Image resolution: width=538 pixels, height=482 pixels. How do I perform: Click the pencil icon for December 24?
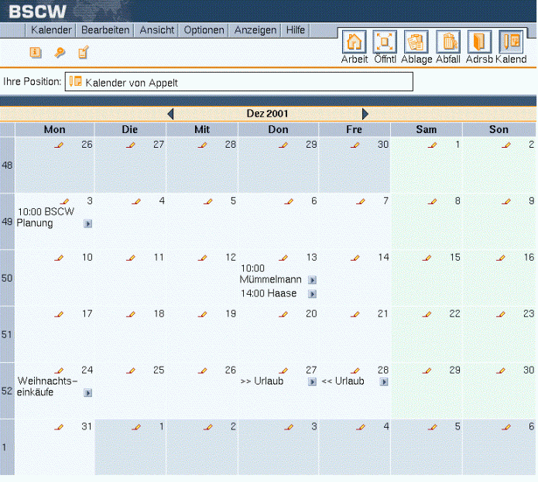coord(59,371)
